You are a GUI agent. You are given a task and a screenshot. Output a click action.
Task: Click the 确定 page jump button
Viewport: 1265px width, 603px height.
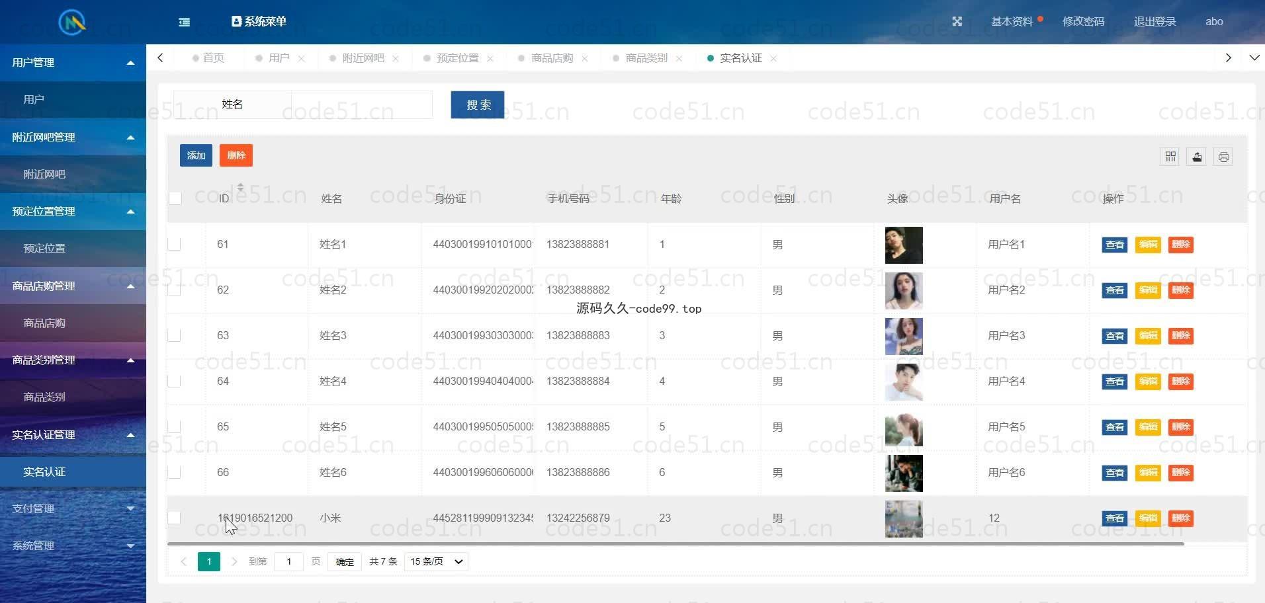coord(345,561)
